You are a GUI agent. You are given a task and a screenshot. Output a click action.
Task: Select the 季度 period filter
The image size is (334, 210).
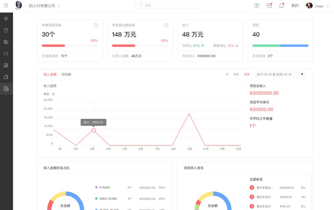click(x=236, y=74)
